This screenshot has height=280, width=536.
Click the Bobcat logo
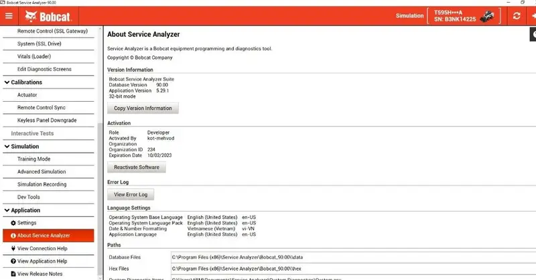[x=48, y=16]
